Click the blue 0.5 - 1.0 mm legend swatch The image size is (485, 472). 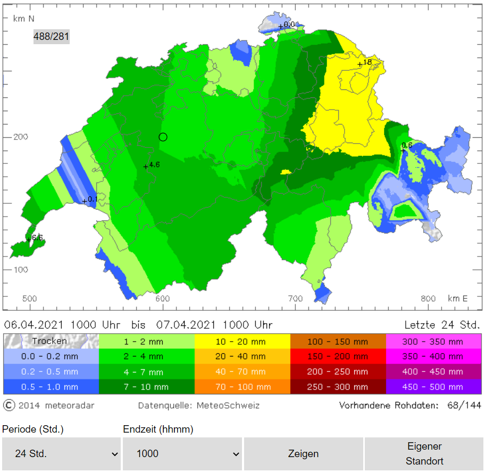pyautogui.click(x=51, y=387)
